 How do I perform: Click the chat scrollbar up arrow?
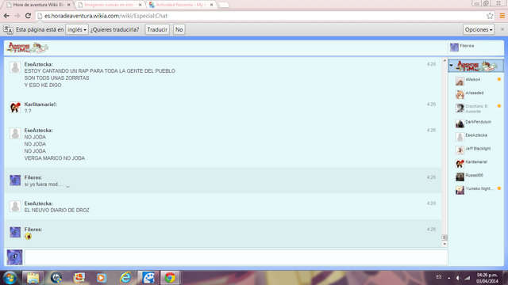pyautogui.click(x=444, y=61)
